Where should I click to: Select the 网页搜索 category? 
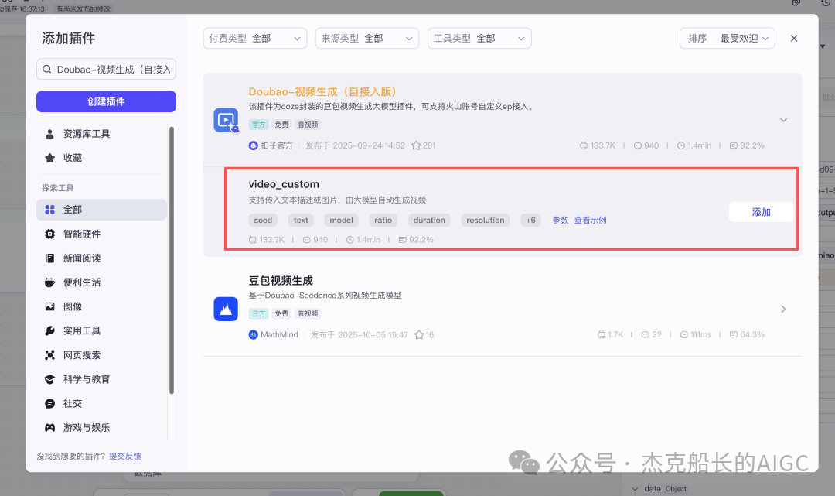[102, 355]
